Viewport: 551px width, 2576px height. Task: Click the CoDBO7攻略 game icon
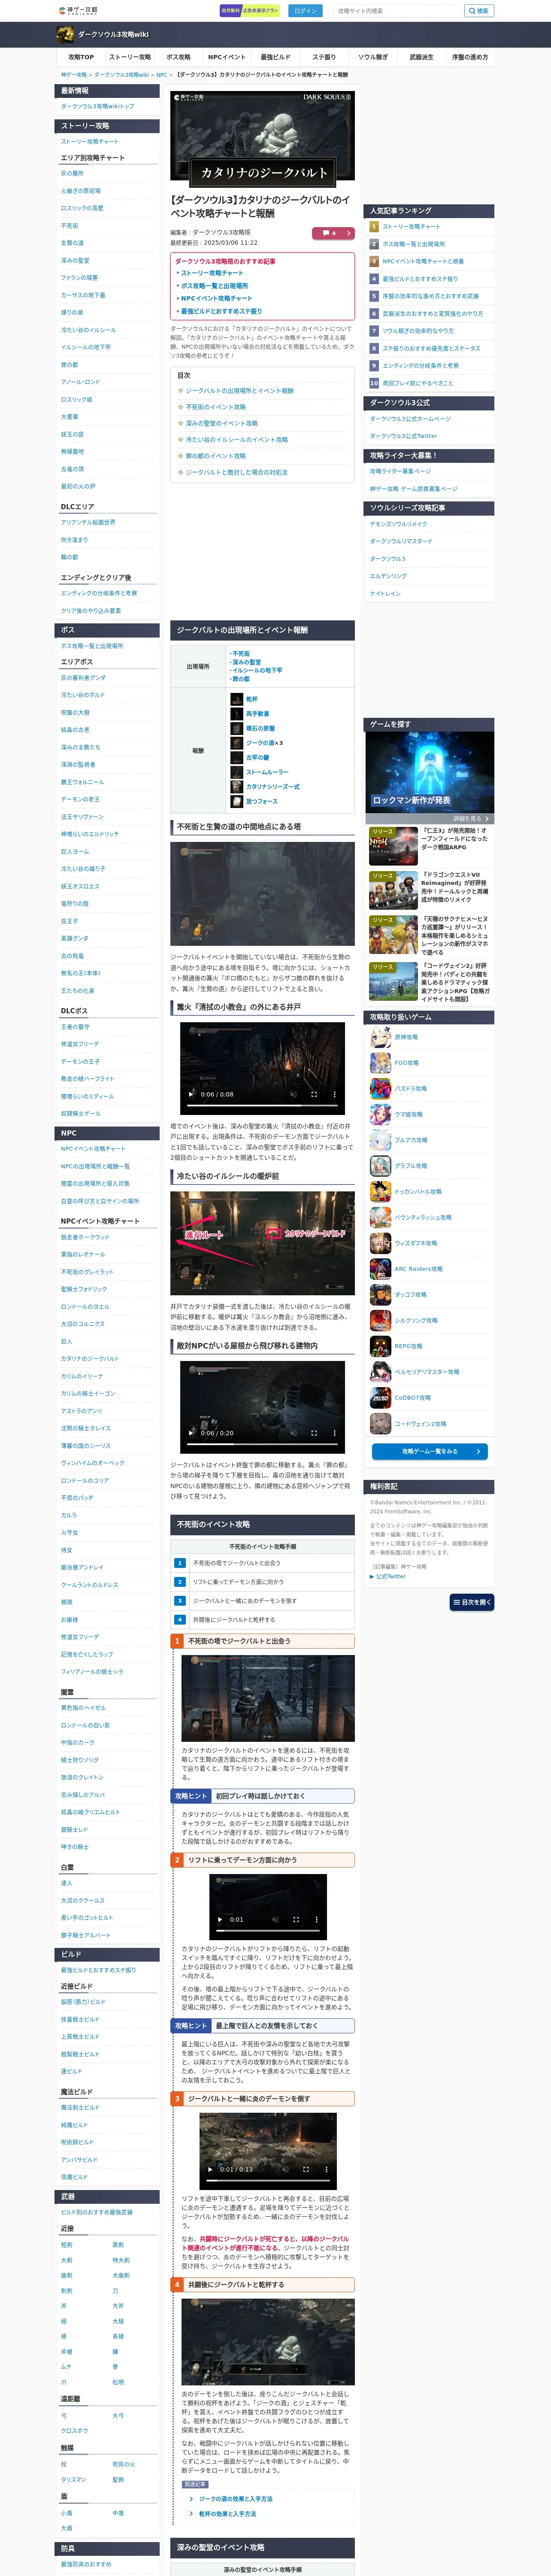click(380, 1398)
